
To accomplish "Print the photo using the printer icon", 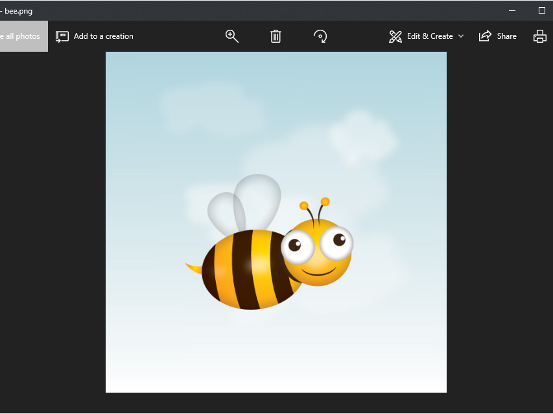I will coord(539,36).
